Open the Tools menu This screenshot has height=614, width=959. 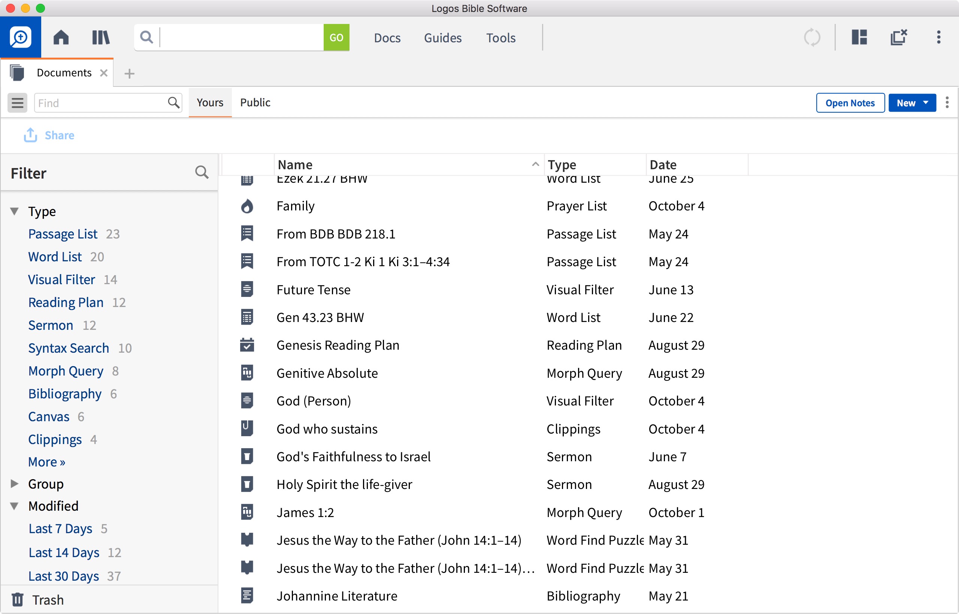coord(500,37)
